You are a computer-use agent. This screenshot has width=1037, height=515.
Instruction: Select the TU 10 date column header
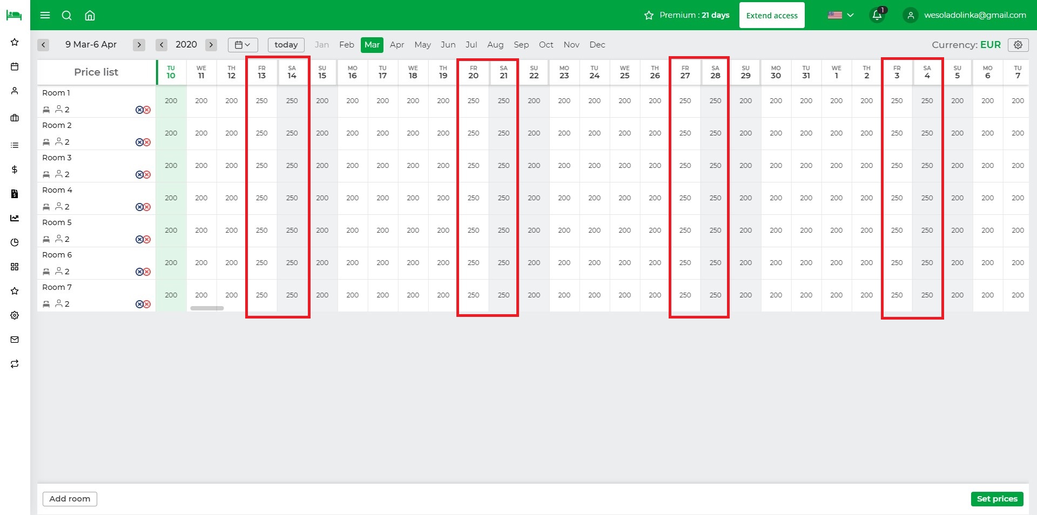(171, 72)
